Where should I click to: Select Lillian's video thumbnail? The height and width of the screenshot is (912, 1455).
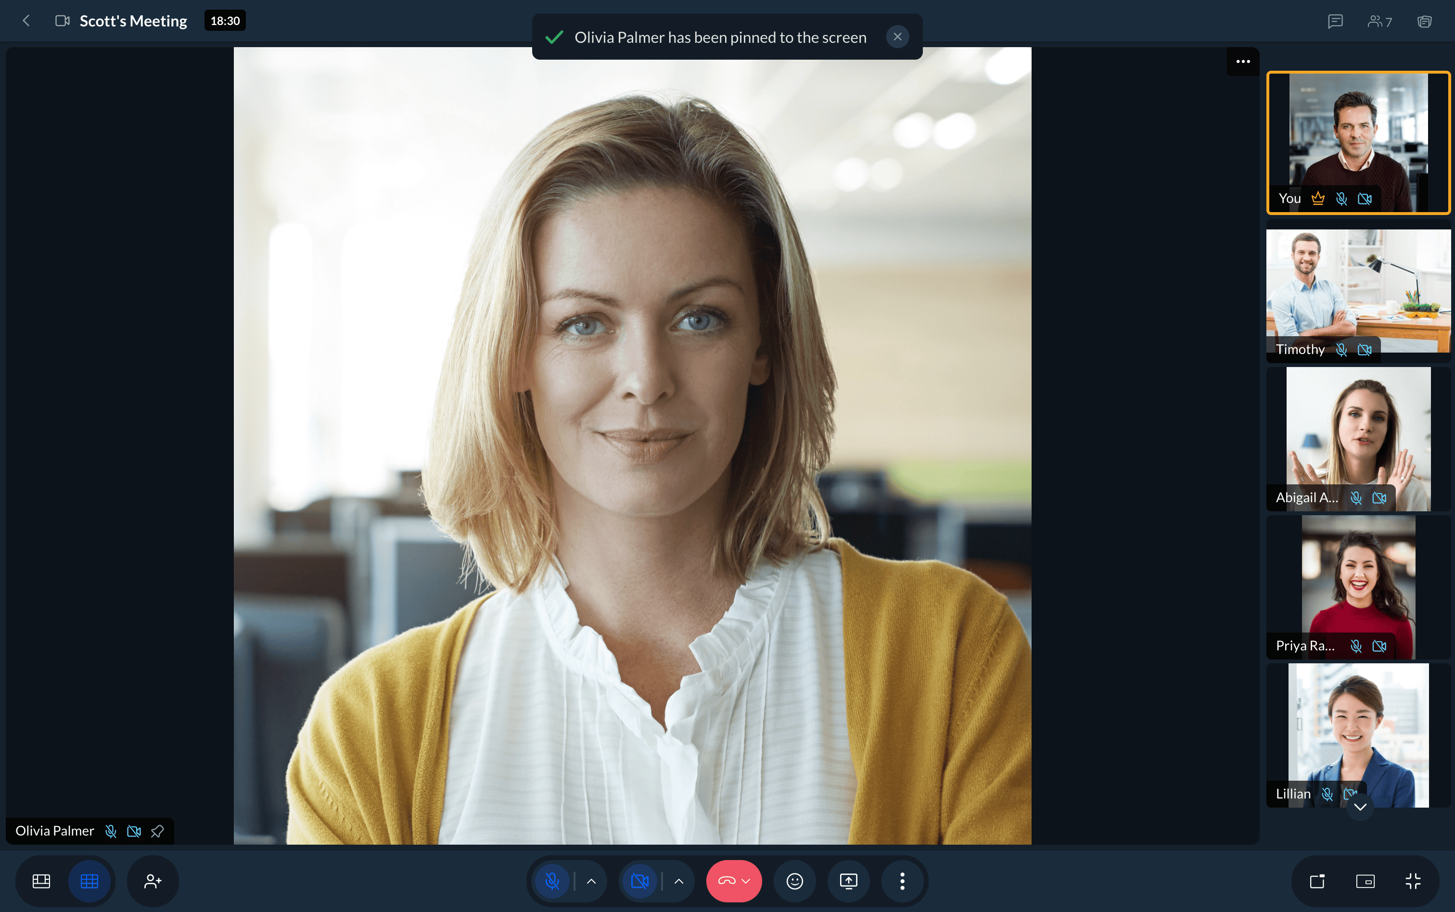click(x=1358, y=735)
